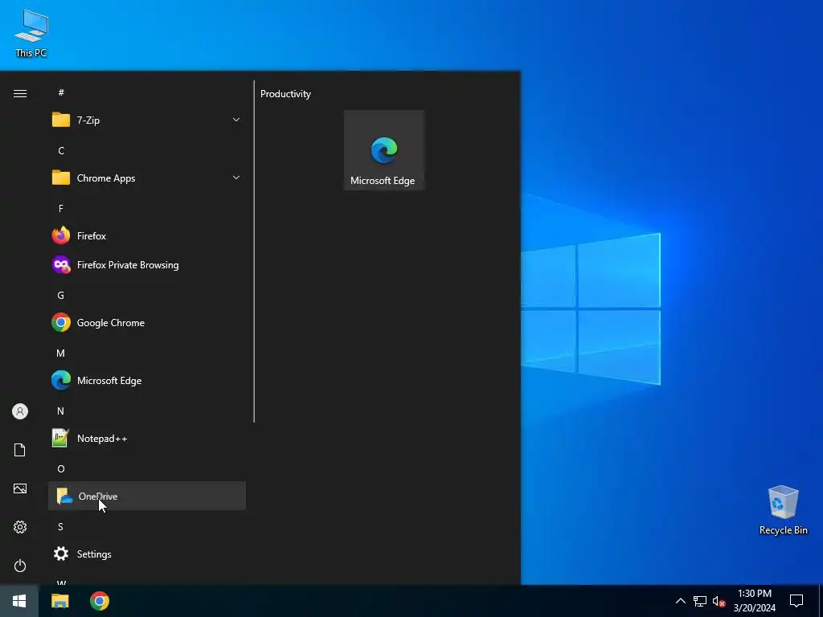Open Settings gear in Start sidebar
This screenshot has height=617, width=823.
20,527
